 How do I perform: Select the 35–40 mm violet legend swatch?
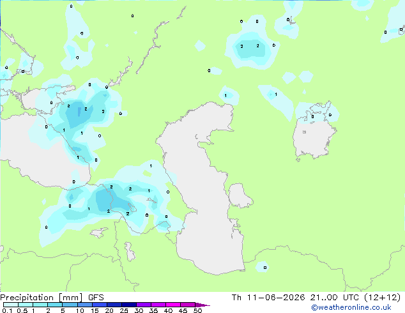(158, 305)
